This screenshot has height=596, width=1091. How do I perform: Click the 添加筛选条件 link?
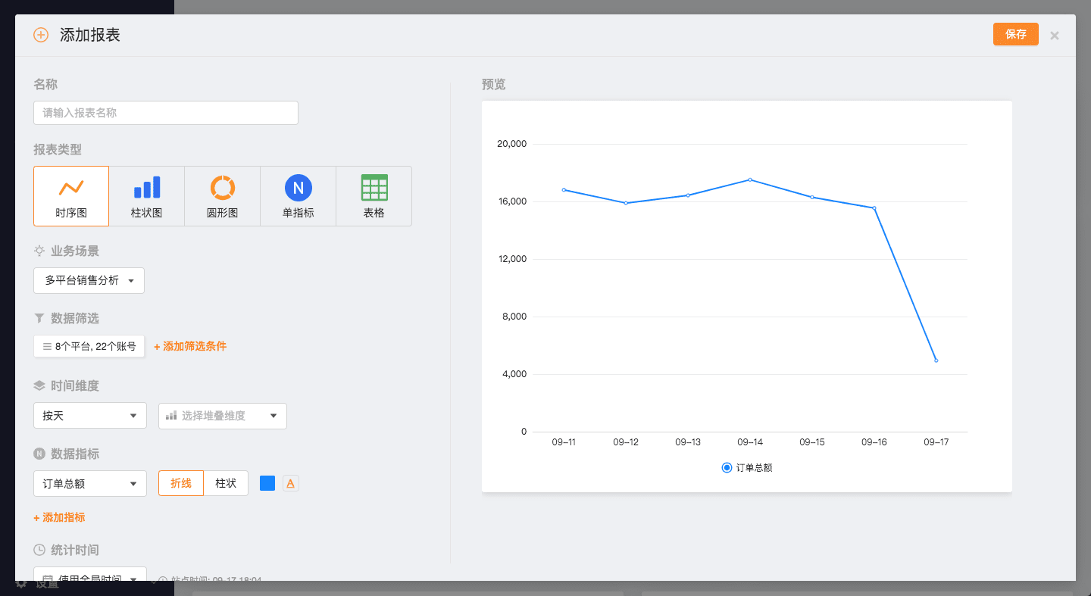coord(190,346)
